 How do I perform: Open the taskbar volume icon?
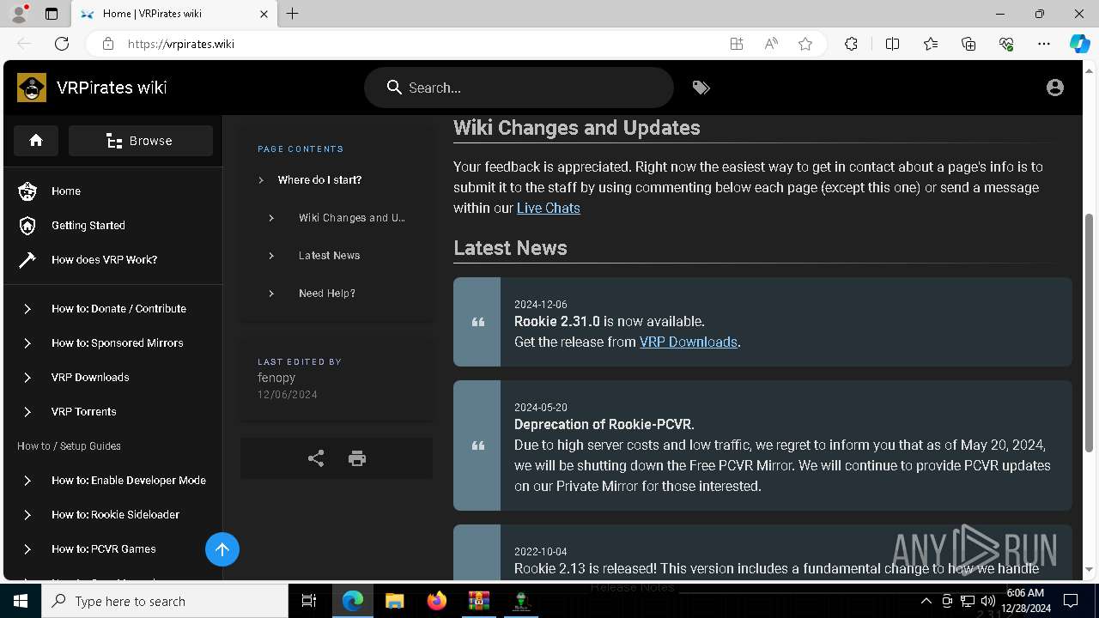pos(987,601)
